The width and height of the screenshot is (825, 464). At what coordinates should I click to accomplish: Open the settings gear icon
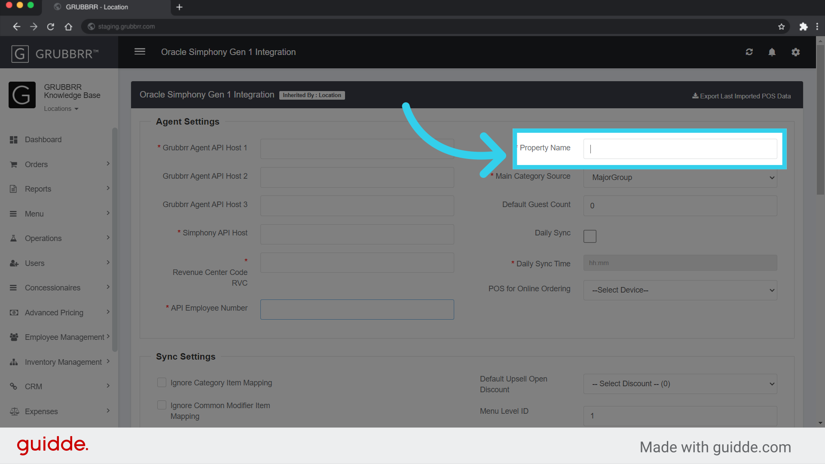tap(796, 52)
